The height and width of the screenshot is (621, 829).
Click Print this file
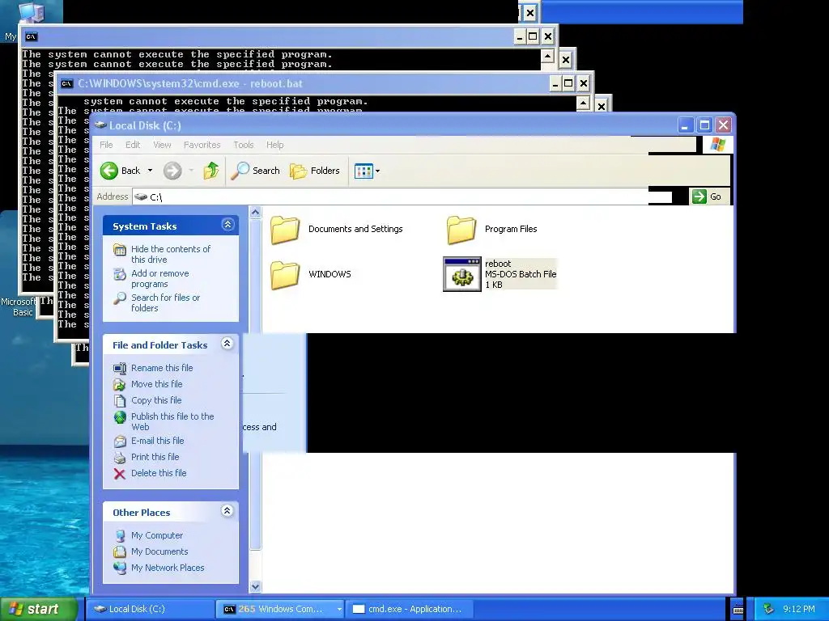(x=155, y=457)
